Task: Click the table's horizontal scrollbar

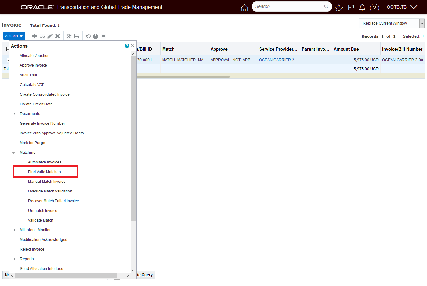Action: point(183,77)
